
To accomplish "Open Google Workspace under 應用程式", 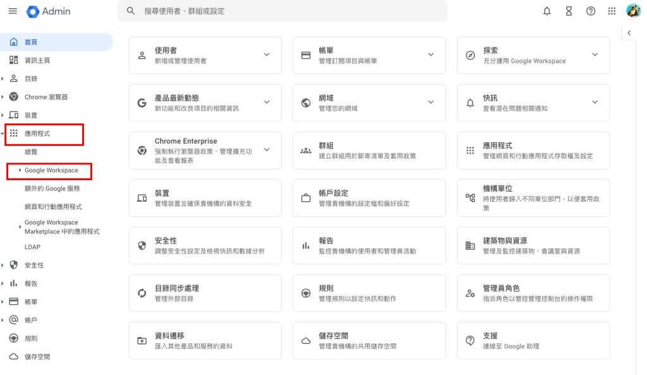I will [x=51, y=170].
